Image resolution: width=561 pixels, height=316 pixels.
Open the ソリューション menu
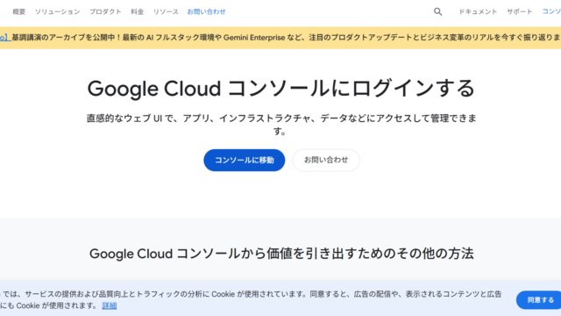click(x=57, y=11)
